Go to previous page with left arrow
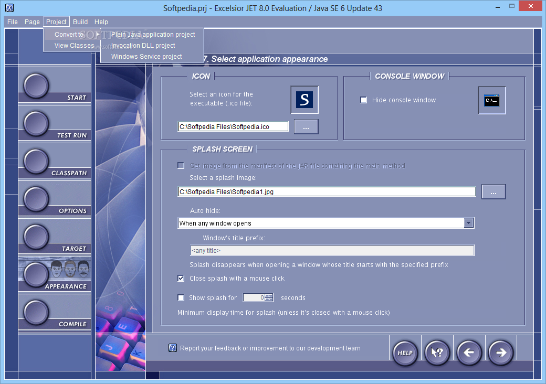The width and height of the screenshot is (546, 384). (x=469, y=353)
